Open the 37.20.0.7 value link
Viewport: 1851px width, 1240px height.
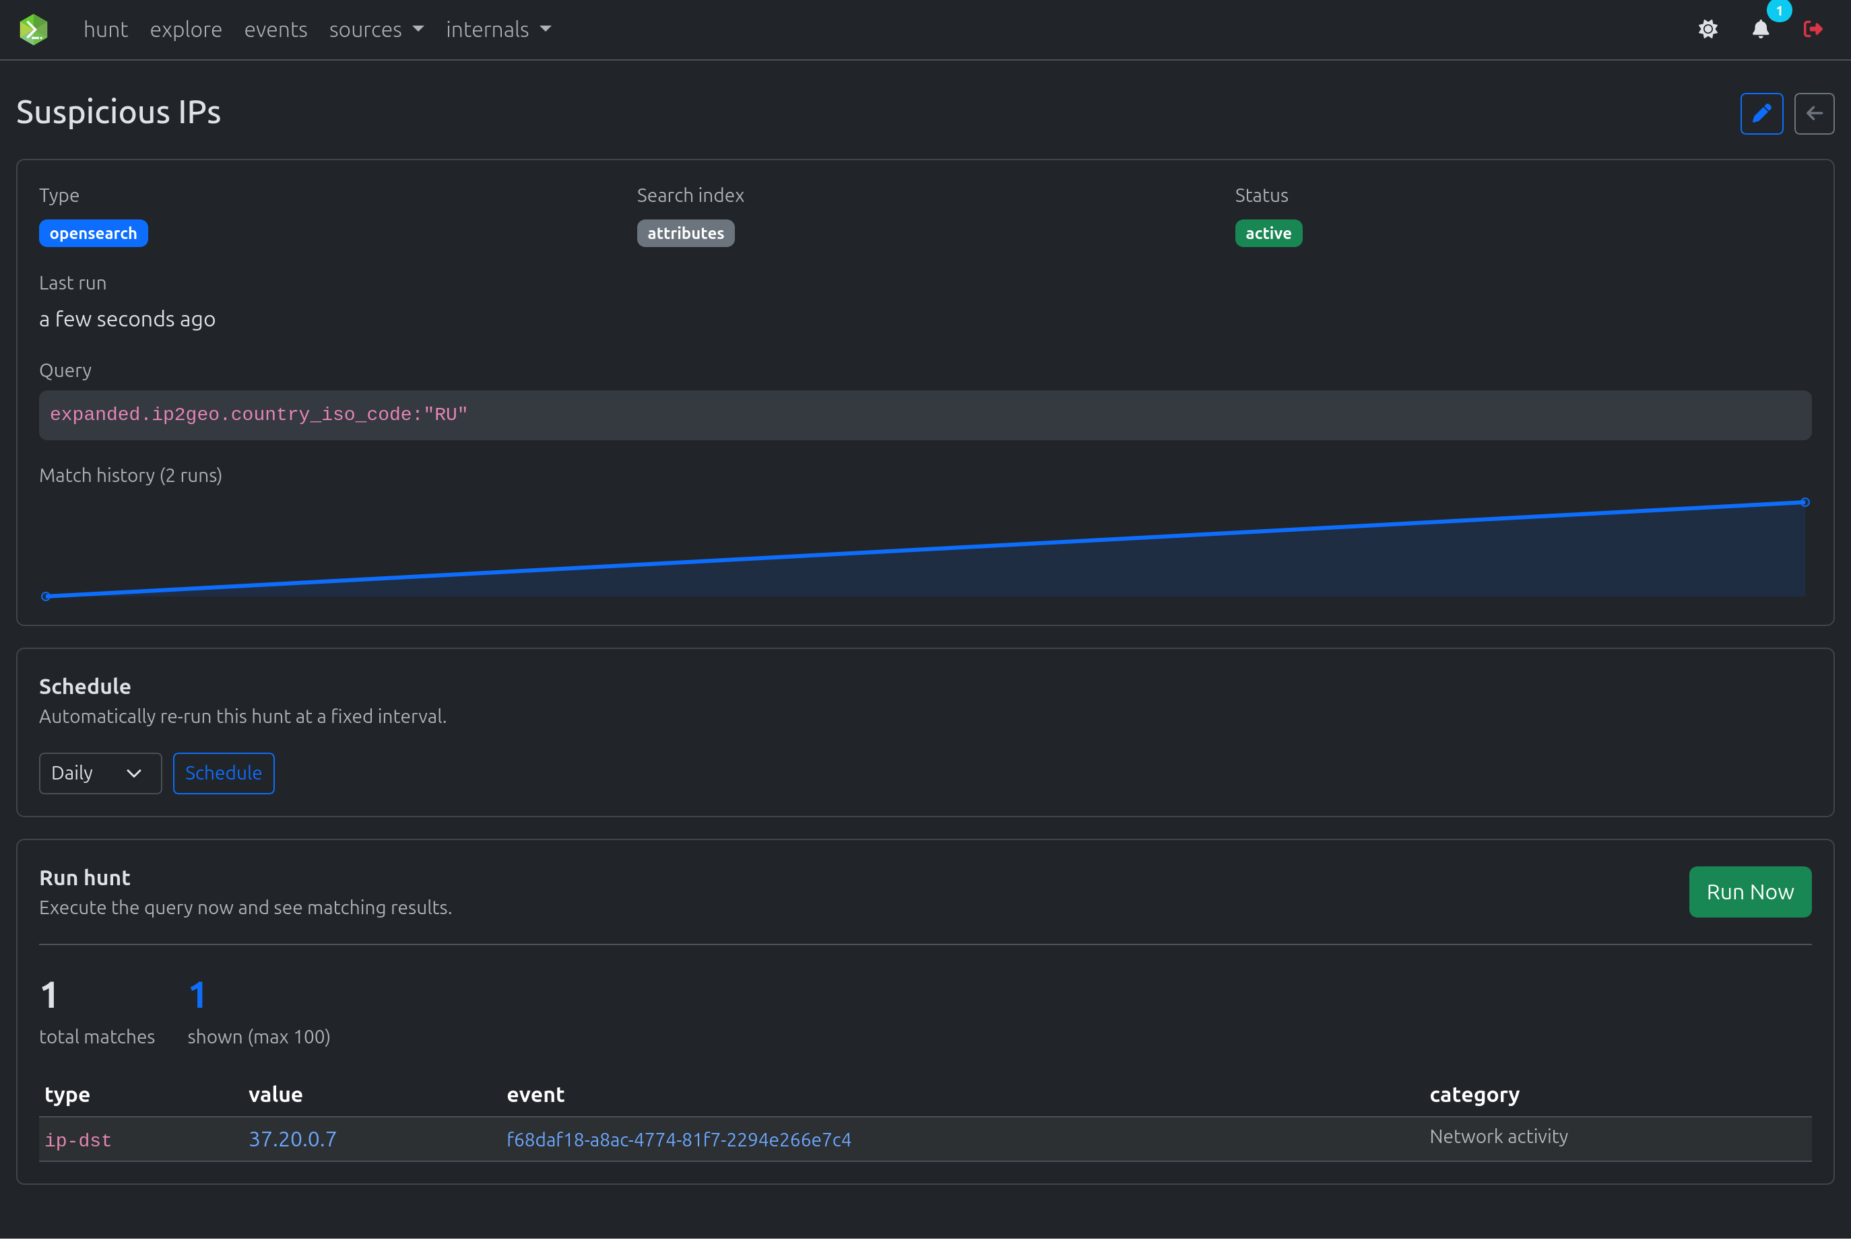292,1139
